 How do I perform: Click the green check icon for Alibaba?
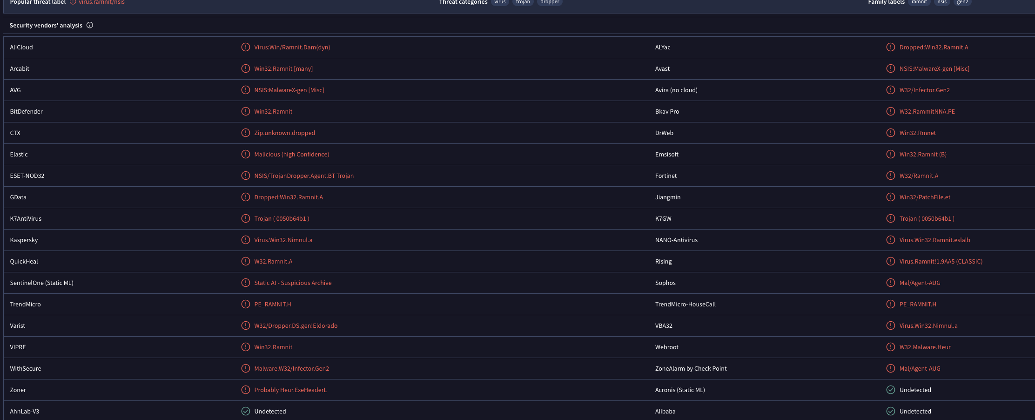tap(891, 411)
